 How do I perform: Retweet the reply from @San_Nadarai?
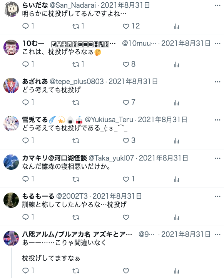pyautogui.click(x=78, y=26)
